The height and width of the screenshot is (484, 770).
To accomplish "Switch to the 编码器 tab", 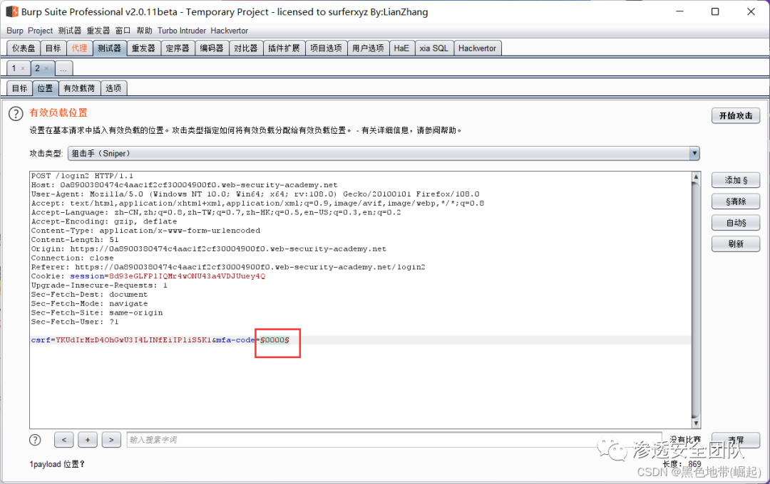I will point(212,48).
